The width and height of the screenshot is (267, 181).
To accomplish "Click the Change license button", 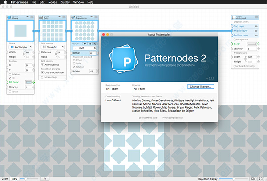I will pyautogui.click(x=200, y=87).
